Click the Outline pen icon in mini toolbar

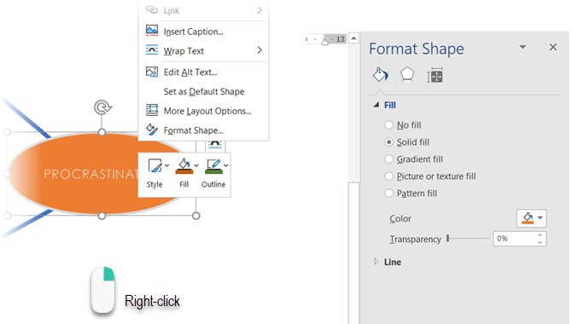pyautogui.click(x=213, y=165)
